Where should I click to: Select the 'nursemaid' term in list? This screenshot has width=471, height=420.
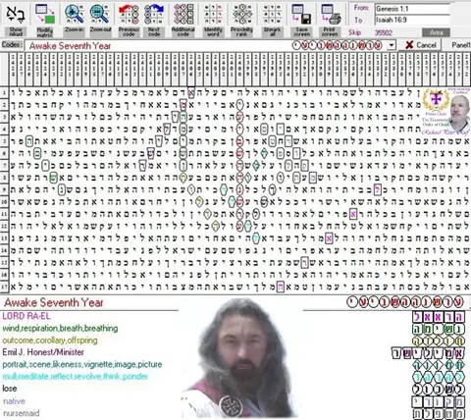(x=22, y=413)
